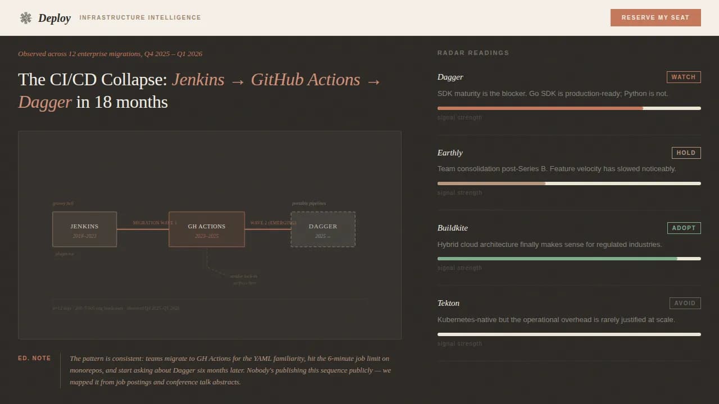Click the 'Team consolidation post-Series B' description
The width and height of the screenshot is (719, 404).
pos(557,169)
